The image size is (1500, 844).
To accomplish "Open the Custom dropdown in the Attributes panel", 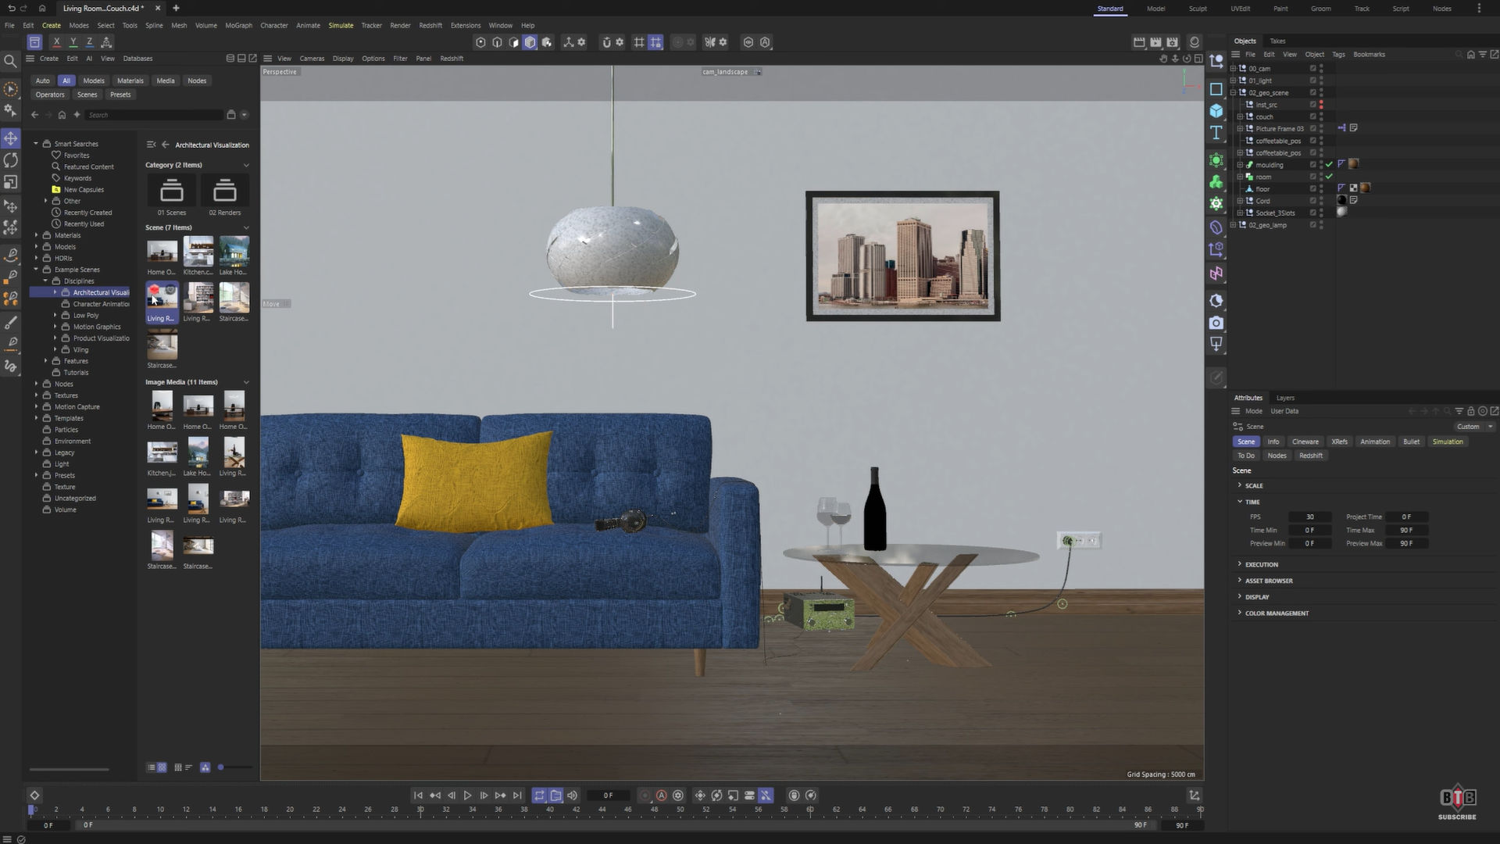I will coord(1472,427).
